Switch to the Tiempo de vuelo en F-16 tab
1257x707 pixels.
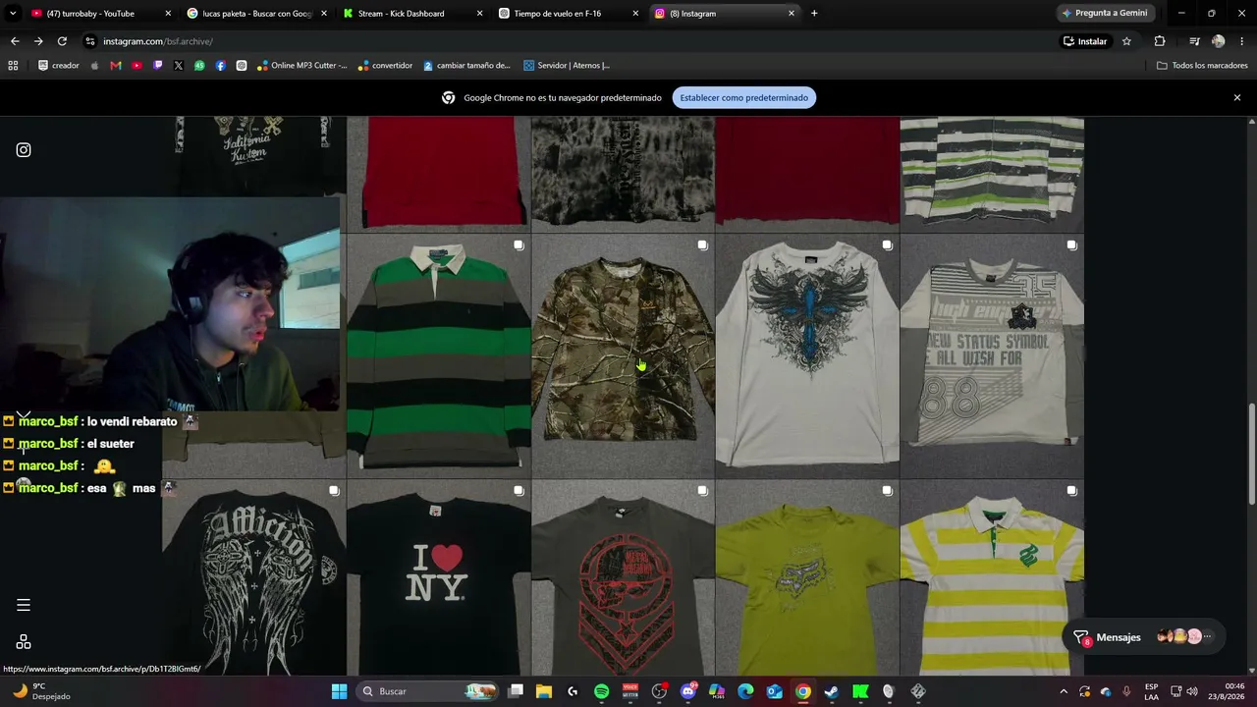569,14
